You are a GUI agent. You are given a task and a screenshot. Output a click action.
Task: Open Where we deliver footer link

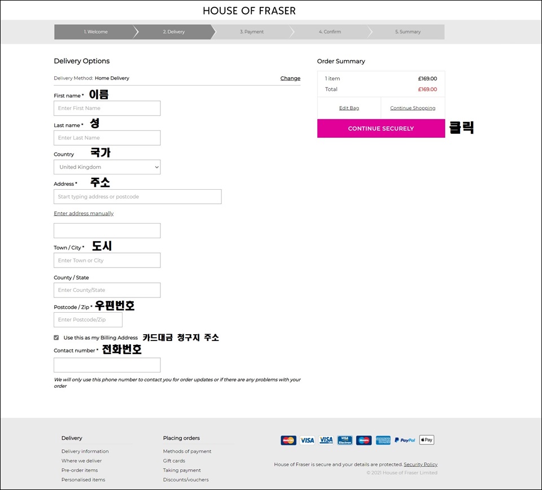pyautogui.click(x=81, y=461)
